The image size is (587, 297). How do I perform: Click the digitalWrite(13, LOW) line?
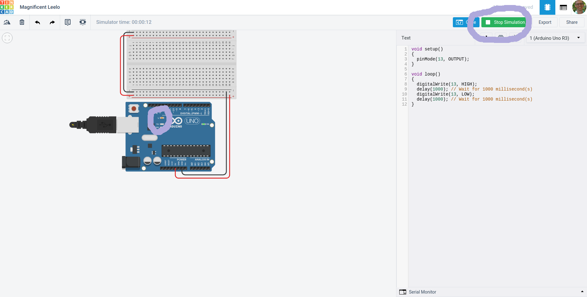coord(446,94)
